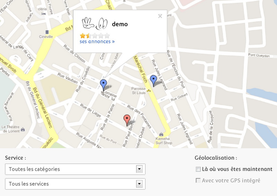Click the Cineville cinema icon on map
Viewport: 277px width, 196px height.
pyautogui.click(x=47, y=32)
